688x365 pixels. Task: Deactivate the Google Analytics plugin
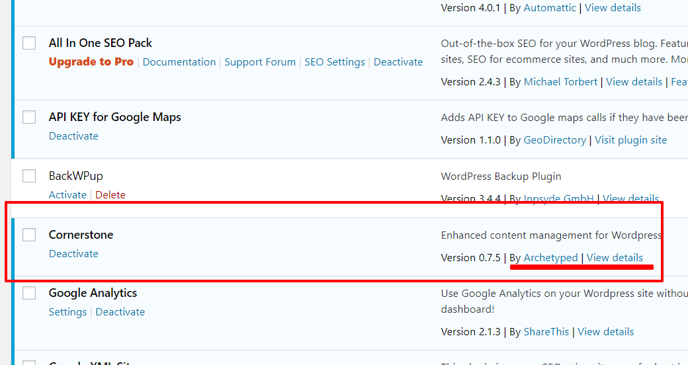click(x=120, y=312)
